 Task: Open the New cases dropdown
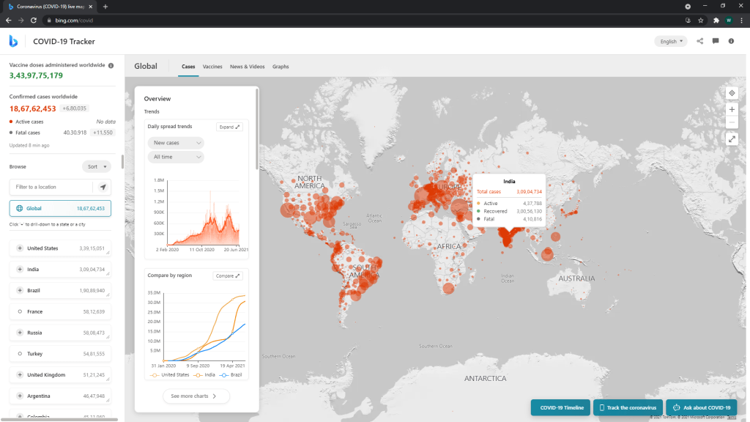tap(176, 143)
